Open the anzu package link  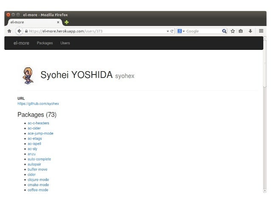click(x=31, y=154)
